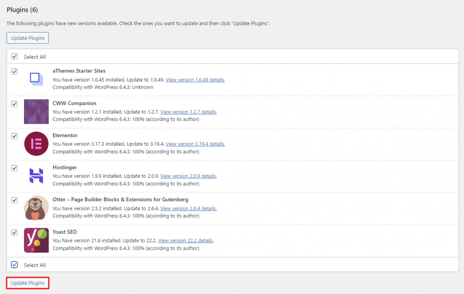
Task: Open View version 3.19.4 details for Elementor
Action: 195,144
